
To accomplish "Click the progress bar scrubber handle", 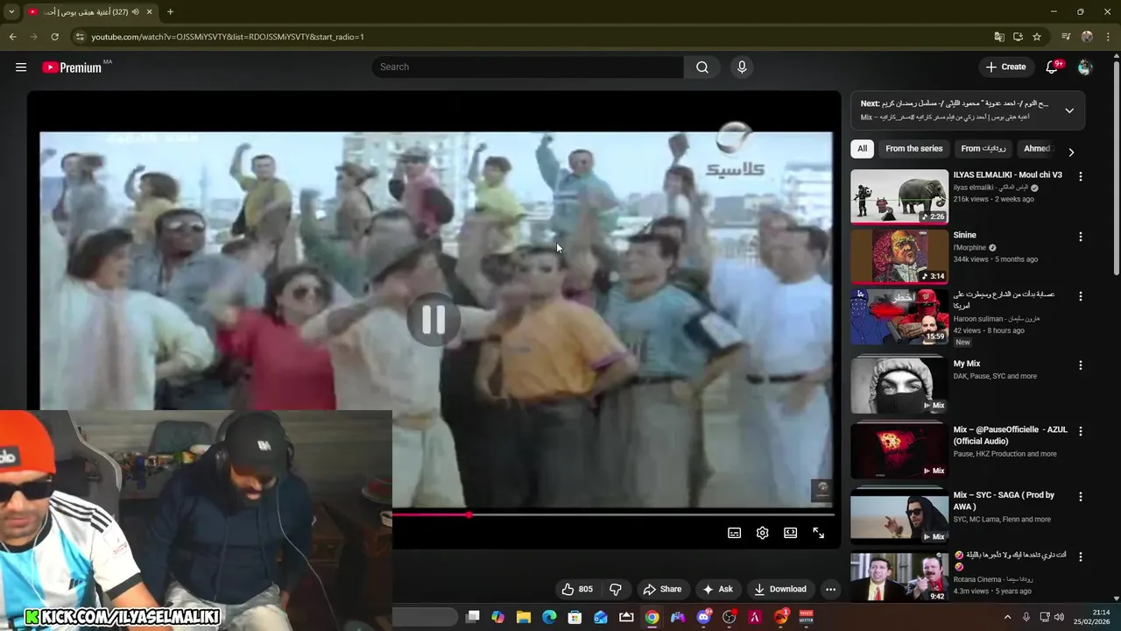I will pos(469,514).
